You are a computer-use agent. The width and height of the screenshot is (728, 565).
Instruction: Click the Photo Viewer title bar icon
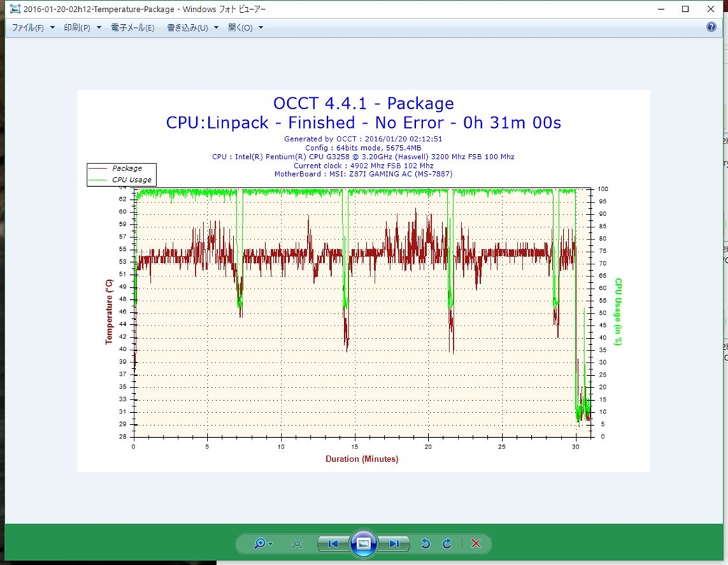(14, 9)
